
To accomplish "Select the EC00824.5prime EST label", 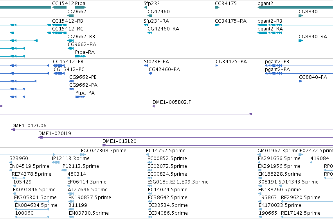I will pos(167,174).
